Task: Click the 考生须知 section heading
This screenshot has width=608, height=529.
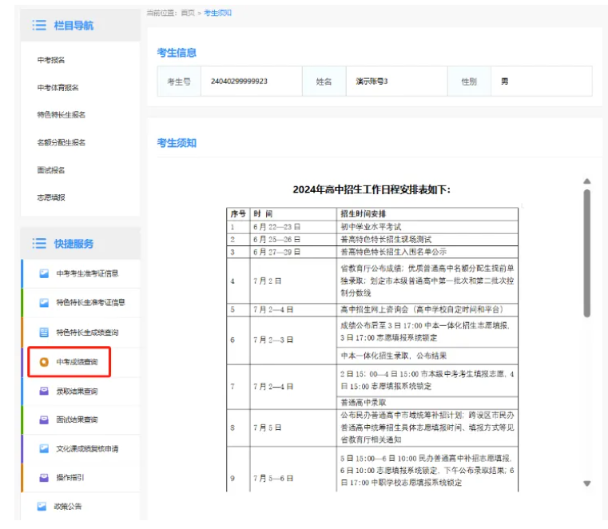Action: tap(177, 143)
